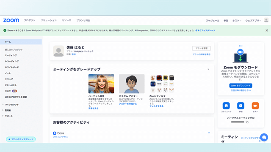Click プランの詳細を表示 link
This screenshot has height=152, width=271.
(x=202, y=54)
